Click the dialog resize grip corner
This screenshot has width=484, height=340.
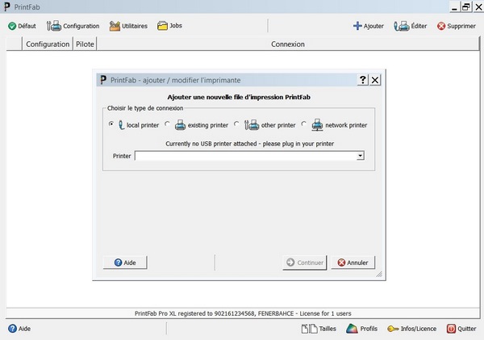[379, 274]
